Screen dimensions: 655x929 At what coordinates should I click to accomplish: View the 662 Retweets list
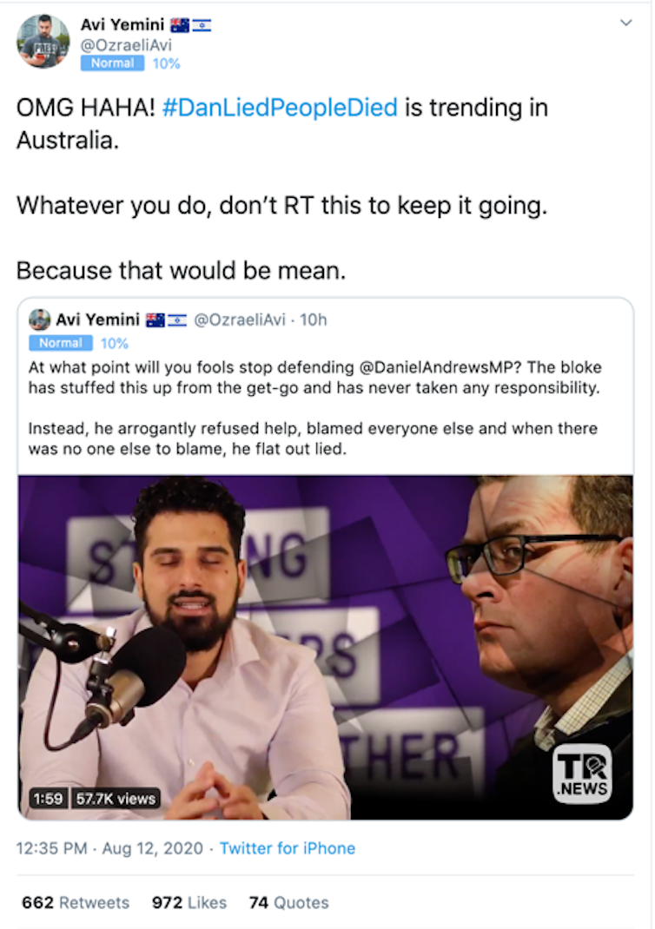[76, 903]
